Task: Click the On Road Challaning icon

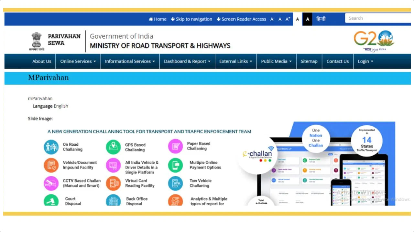Action: click(x=51, y=147)
